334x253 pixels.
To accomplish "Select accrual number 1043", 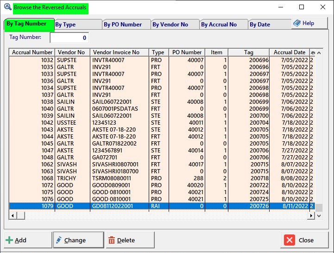I will [x=47, y=130].
